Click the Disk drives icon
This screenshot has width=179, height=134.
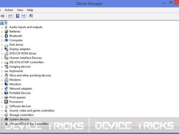pos(6,45)
